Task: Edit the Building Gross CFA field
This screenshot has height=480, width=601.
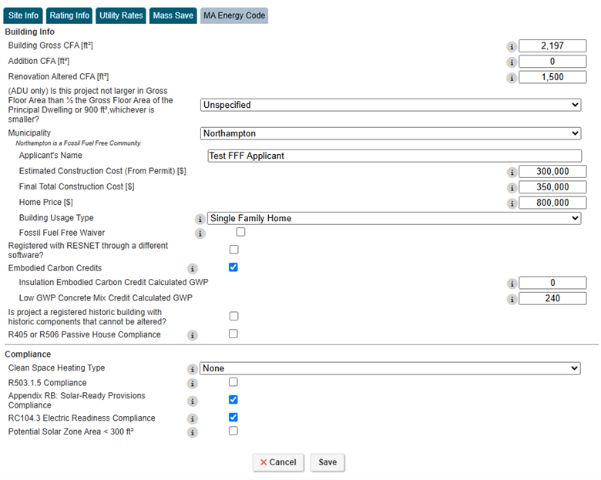Action: (x=552, y=46)
